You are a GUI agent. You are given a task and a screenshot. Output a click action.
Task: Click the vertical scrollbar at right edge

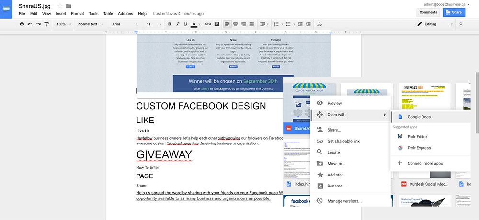coord(477,103)
